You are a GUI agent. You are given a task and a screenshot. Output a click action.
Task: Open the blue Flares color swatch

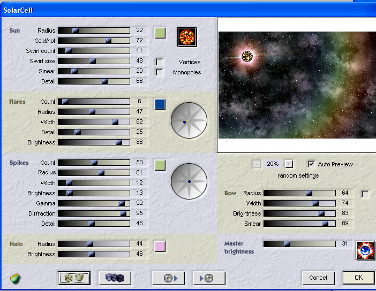(x=160, y=104)
